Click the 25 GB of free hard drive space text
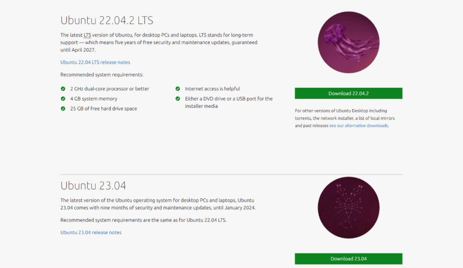463x268 pixels. click(104, 109)
